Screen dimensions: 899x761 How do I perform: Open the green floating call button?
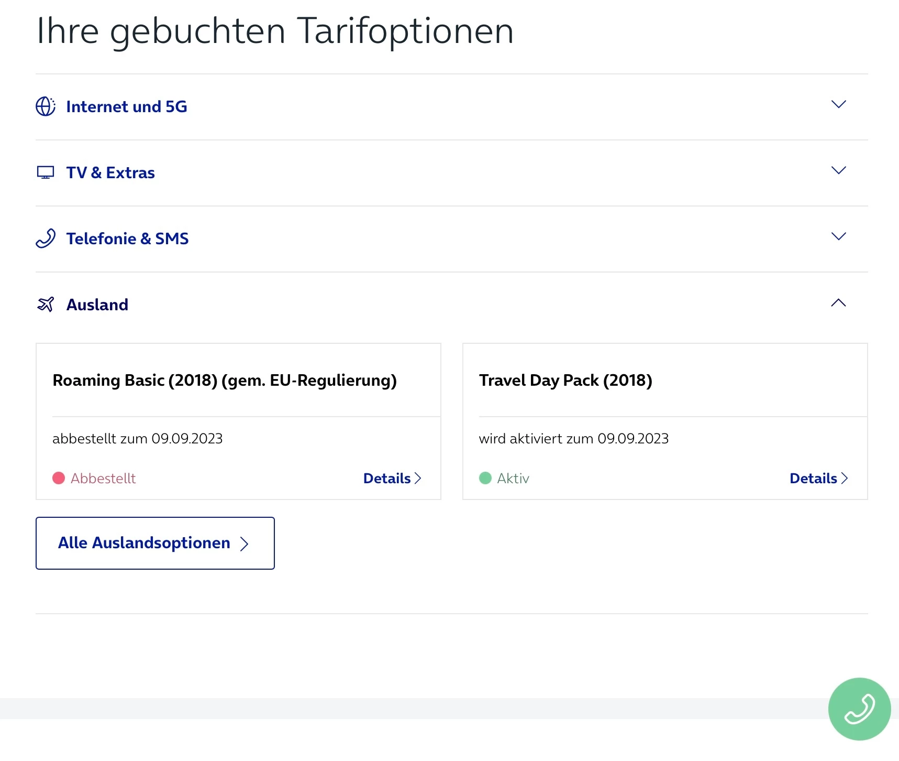coord(859,709)
